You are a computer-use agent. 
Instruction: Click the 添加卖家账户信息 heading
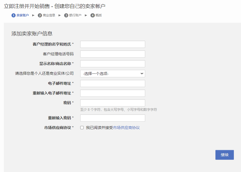coord(32,34)
